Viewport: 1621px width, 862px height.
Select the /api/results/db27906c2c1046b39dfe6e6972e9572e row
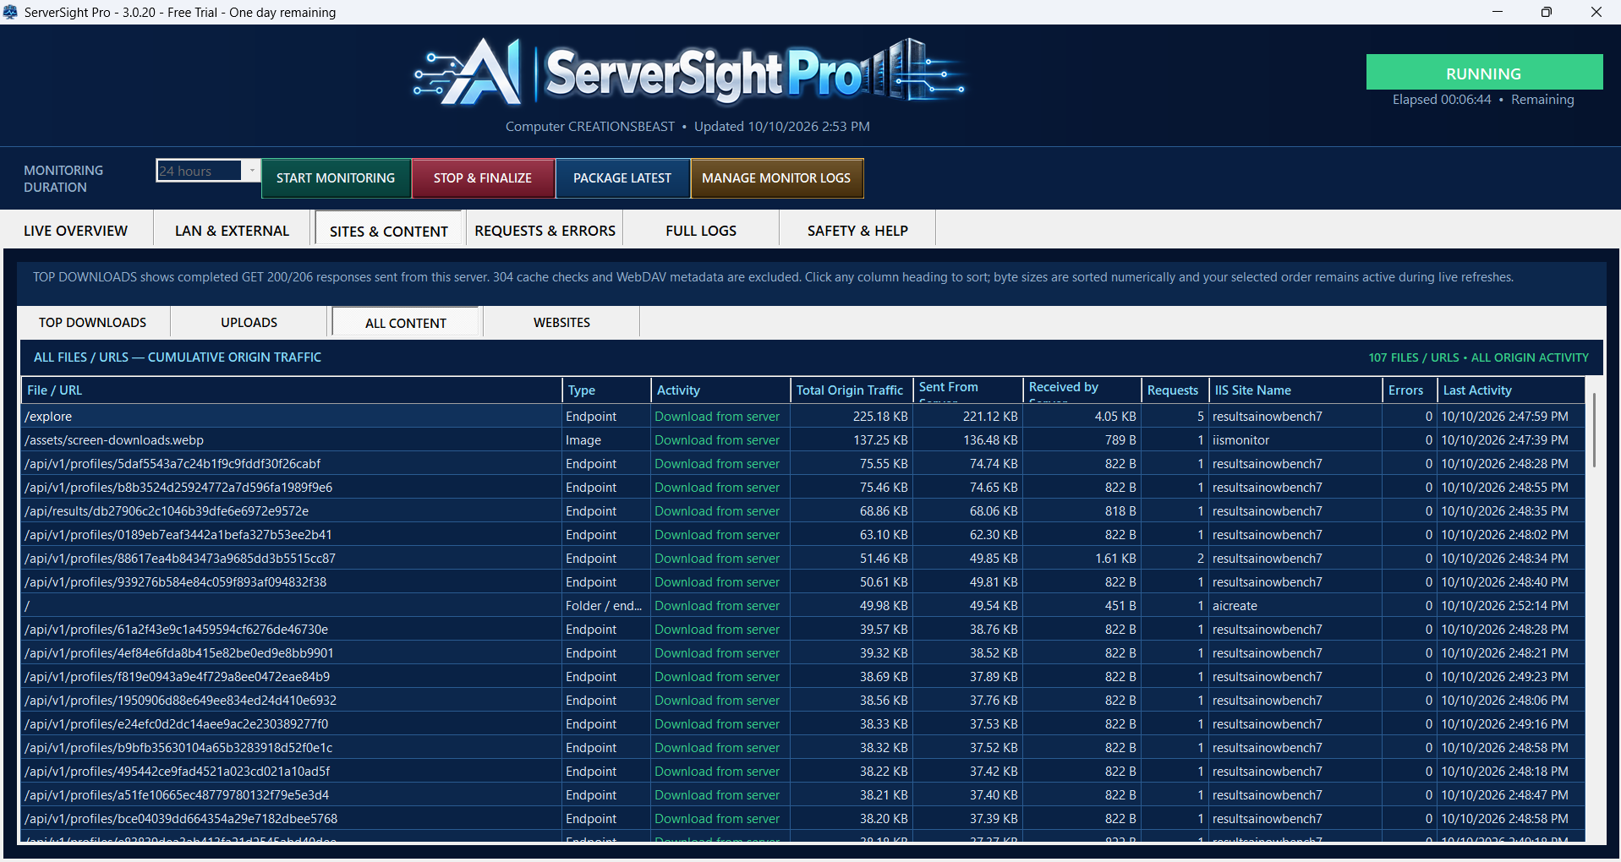802,511
